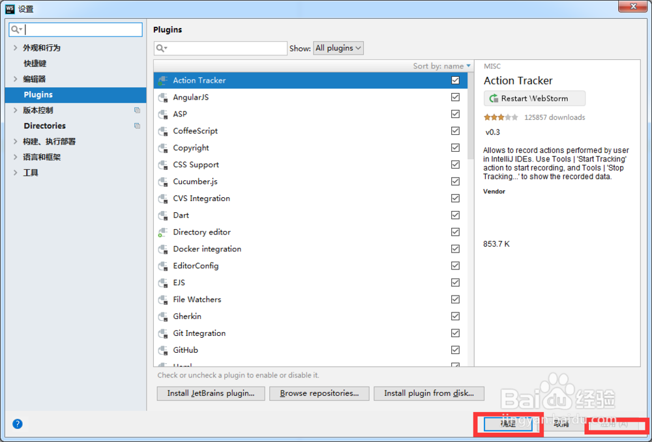
Task: Open help via the question mark icon
Action: coord(18,424)
